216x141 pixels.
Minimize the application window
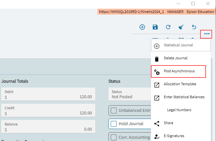click(x=178, y=4)
